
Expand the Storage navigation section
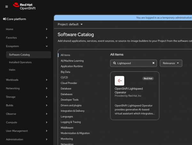pos(27,97)
